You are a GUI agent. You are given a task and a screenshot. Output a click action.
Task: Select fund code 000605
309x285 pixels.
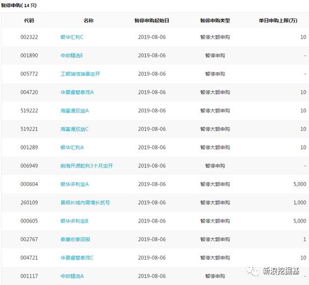29,221
